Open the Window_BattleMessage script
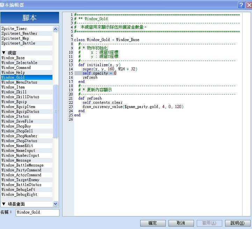 coord(27,165)
